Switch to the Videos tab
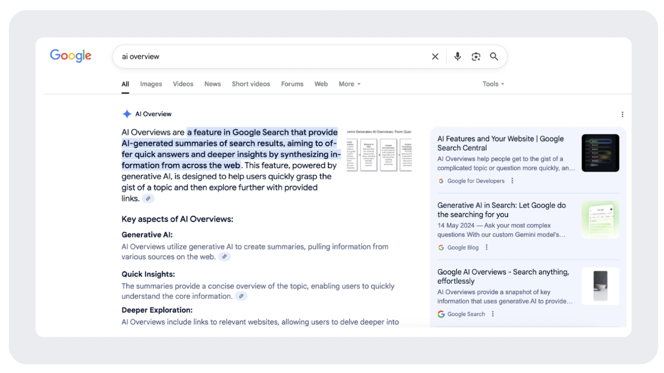This screenshot has width=664, height=373. tap(183, 84)
